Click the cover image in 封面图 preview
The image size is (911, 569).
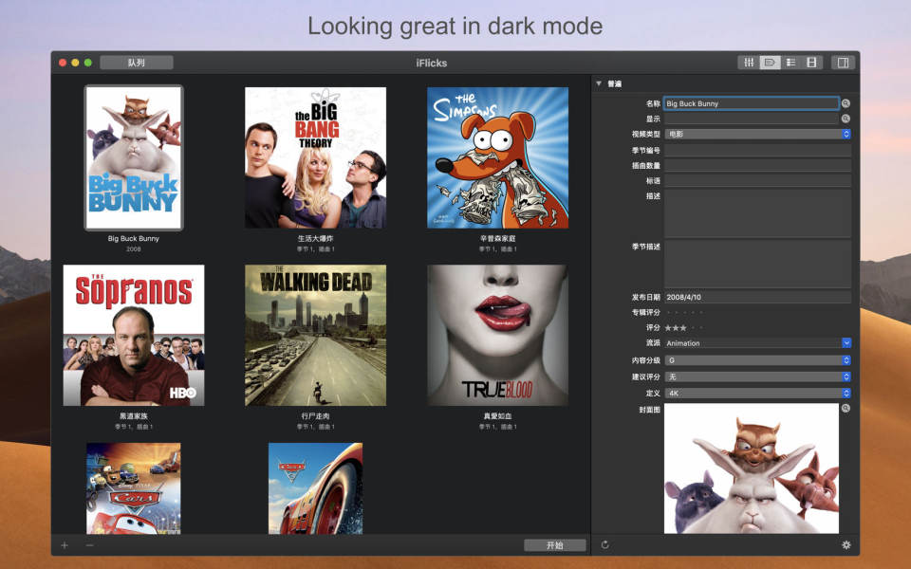click(752, 468)
